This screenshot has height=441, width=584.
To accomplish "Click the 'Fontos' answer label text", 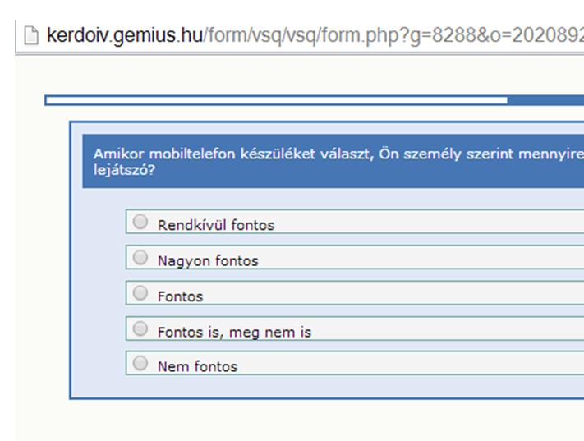I will [180, 296].
